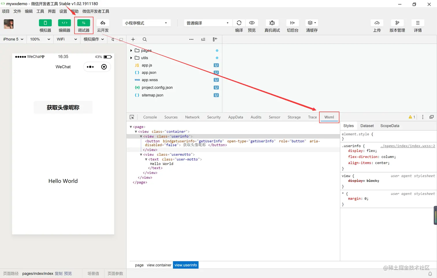Screen dimensions: 437x278
Task: Select the ScopeData subtab
Action: pyautogui.click(x=390, y=126)
